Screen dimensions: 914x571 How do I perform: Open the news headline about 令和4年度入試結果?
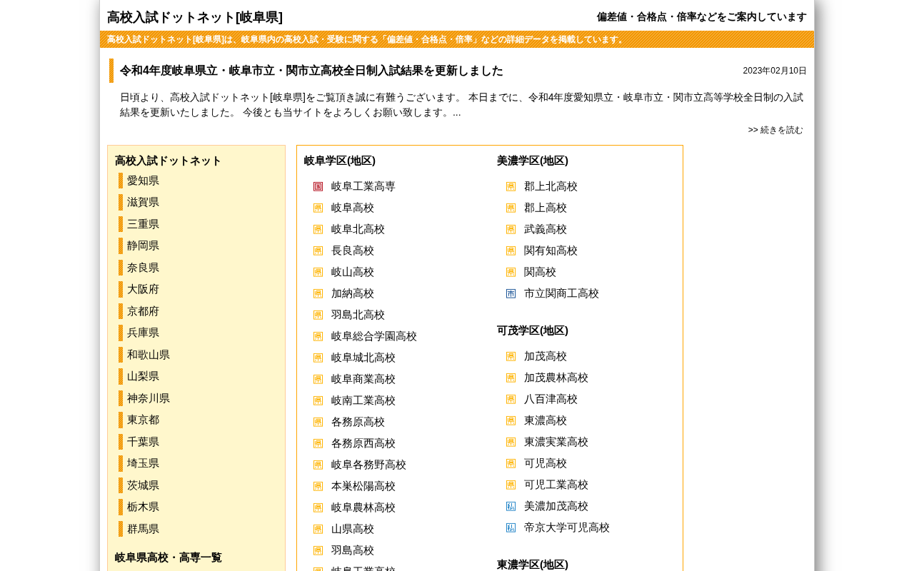click(x=311, y=71)
